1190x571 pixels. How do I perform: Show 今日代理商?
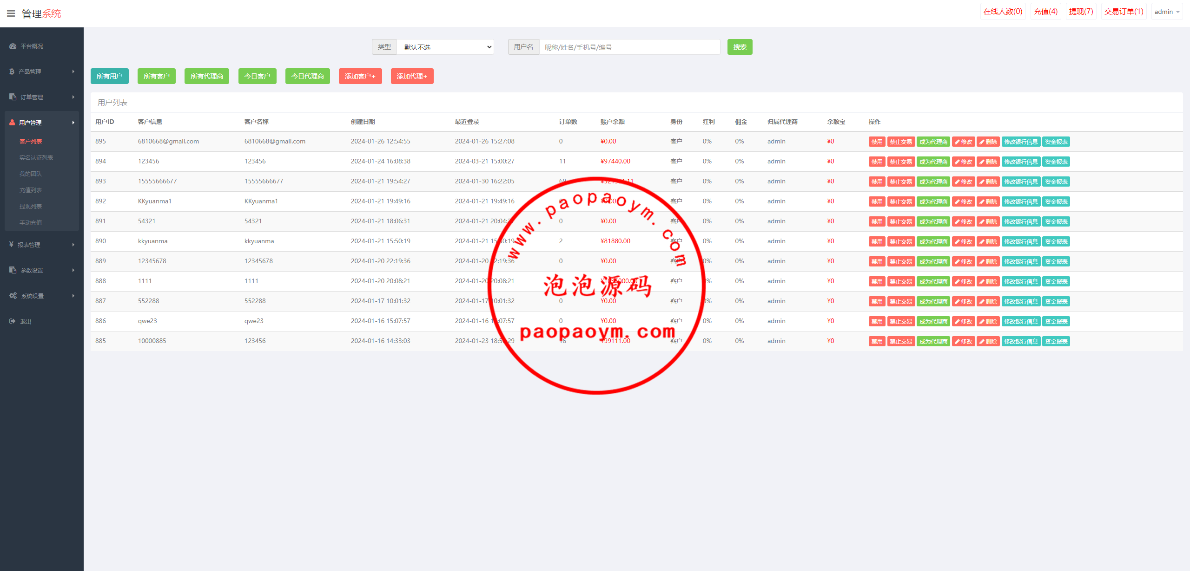pos(308,76)
